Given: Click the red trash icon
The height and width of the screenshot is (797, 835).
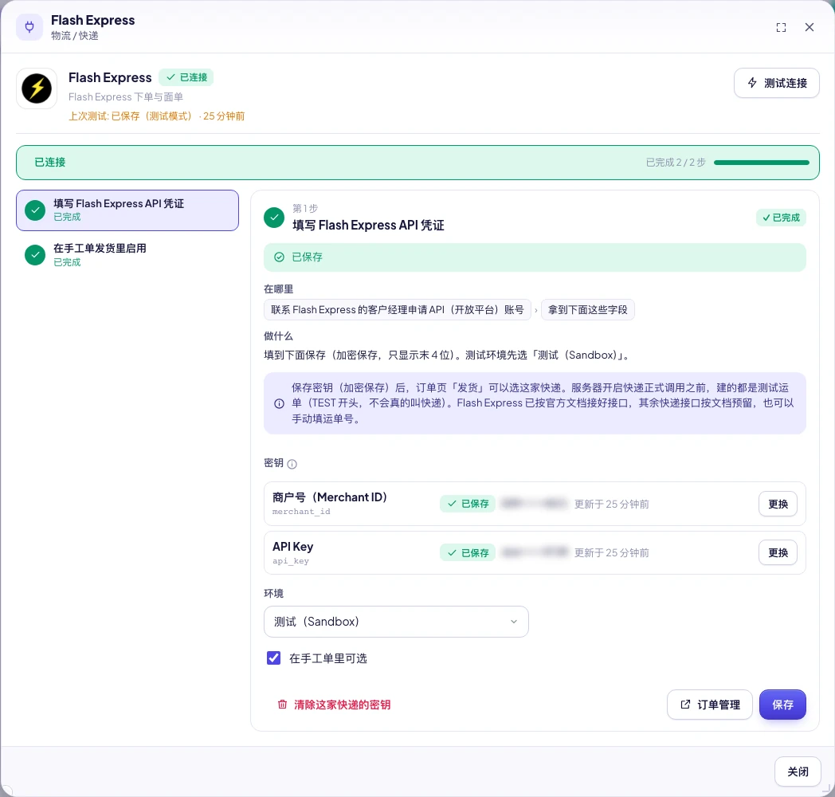Looking at the screenshot, I should (282, 705).
